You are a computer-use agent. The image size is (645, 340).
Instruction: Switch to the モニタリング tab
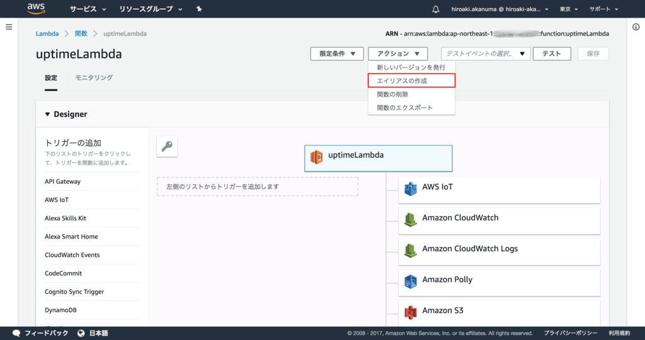click(94, 77)
